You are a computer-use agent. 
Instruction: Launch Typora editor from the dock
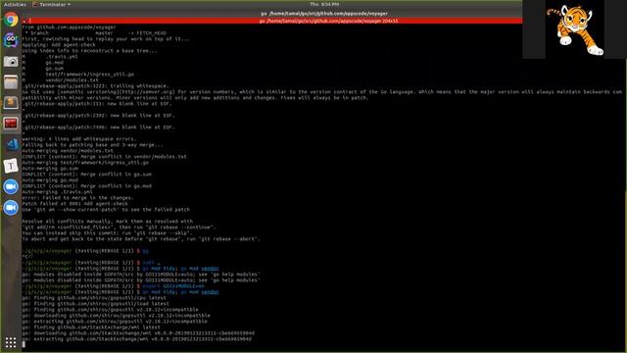point(11,166)
